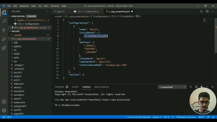Create a new terminal with plus icon
The image size is (217, 122).
click(x=191, y=87)
